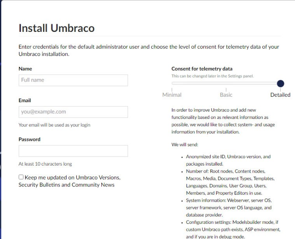
Task: Click the Install Umbraco heading
Action: tap(56, 28)
